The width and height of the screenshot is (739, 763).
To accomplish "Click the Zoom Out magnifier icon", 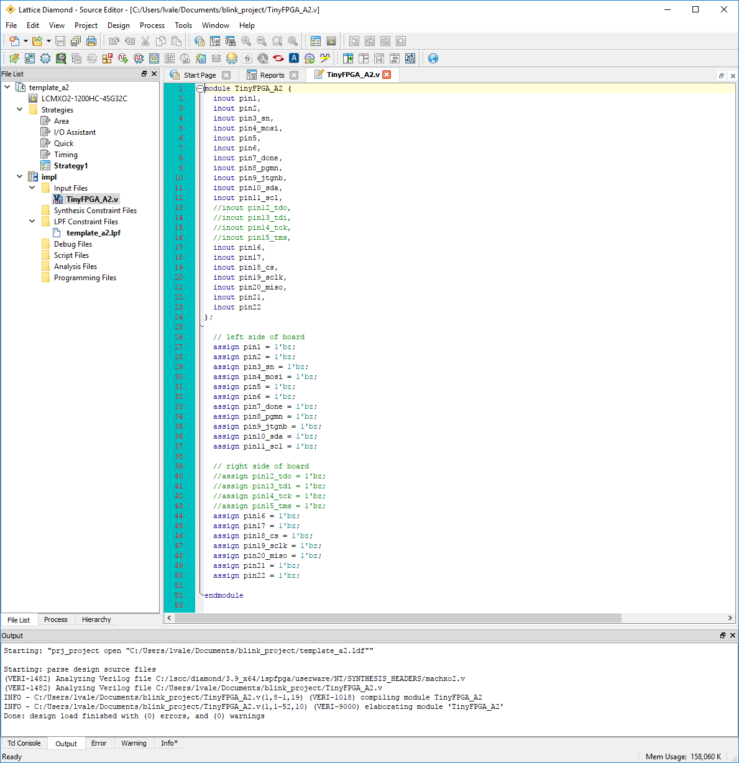I will pos(262,41).
